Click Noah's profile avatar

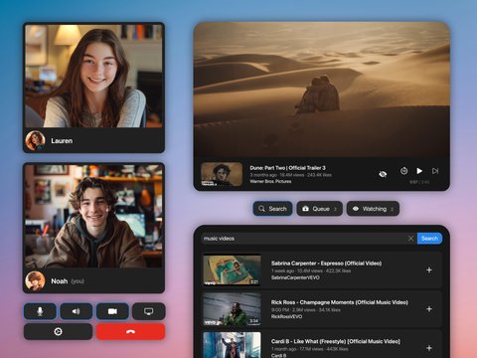(35, 280)
